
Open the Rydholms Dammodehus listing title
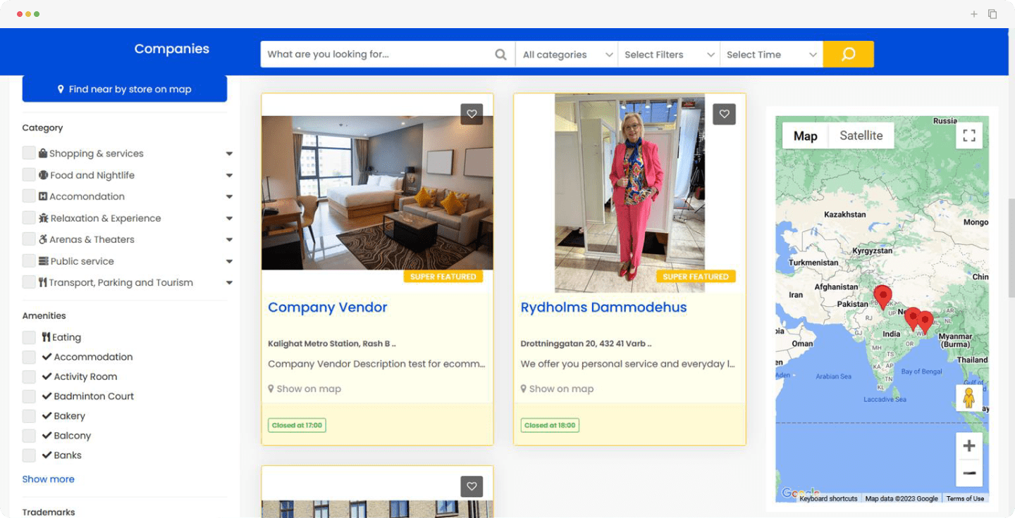coord(603,308)
